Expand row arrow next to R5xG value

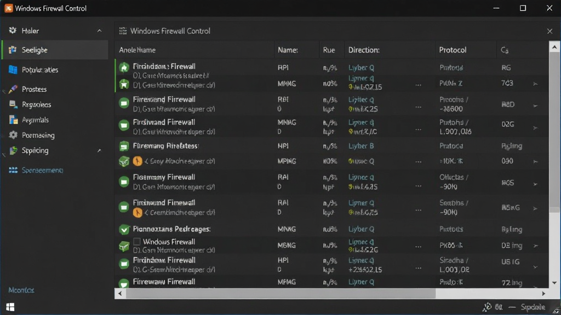[x=535, y=208]
